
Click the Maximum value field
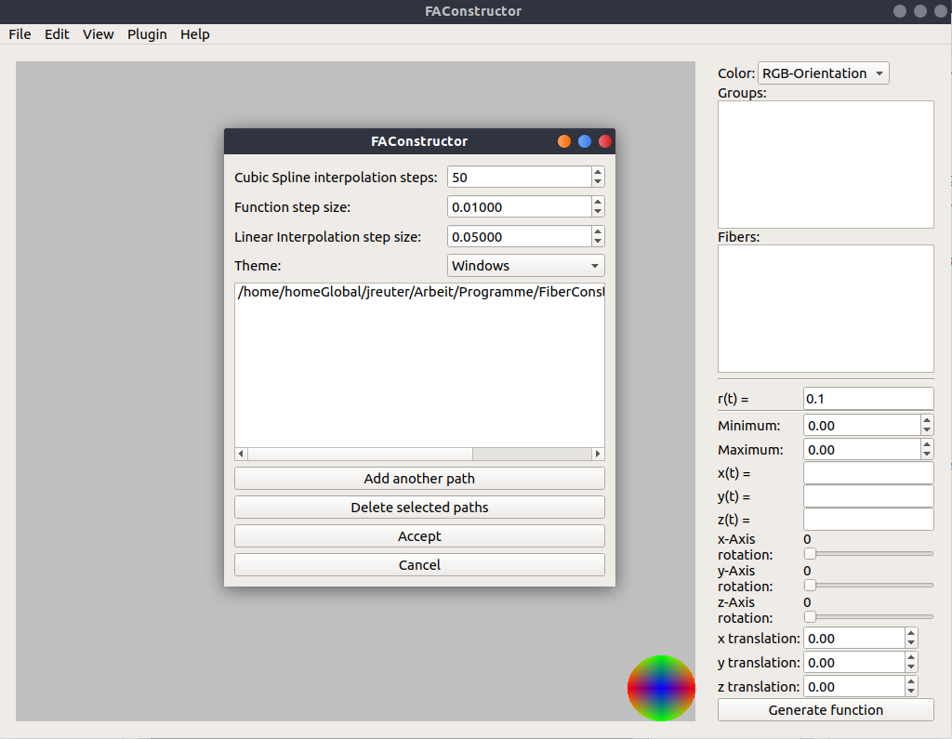tap(862, 450)
